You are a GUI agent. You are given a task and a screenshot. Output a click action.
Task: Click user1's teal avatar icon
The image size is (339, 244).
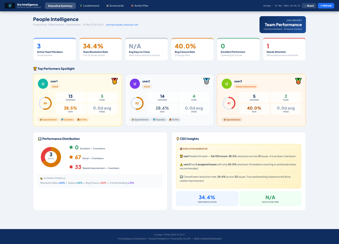pos(43,84)
